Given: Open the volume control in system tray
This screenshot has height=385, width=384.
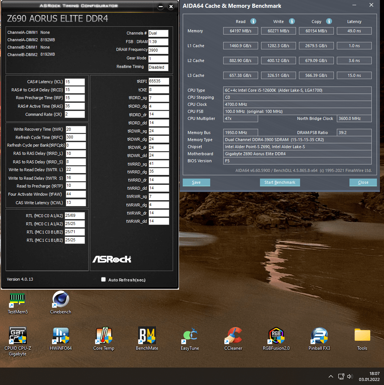Looking at the screenshot, I should point(350,376).
